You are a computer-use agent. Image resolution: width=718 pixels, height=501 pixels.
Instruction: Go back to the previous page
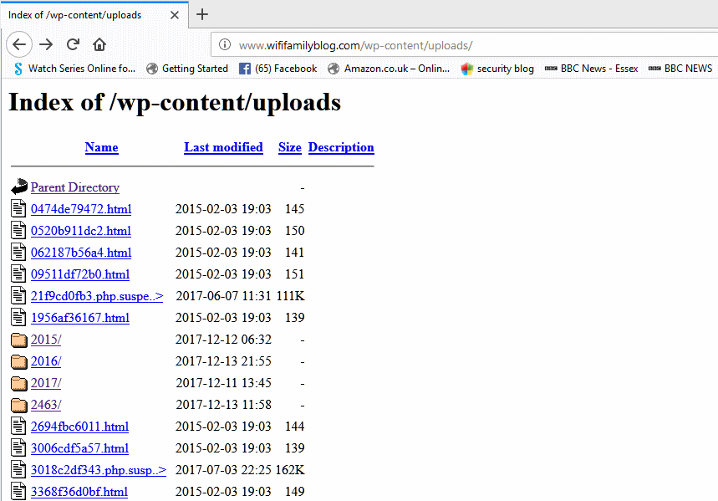(19, 44)
